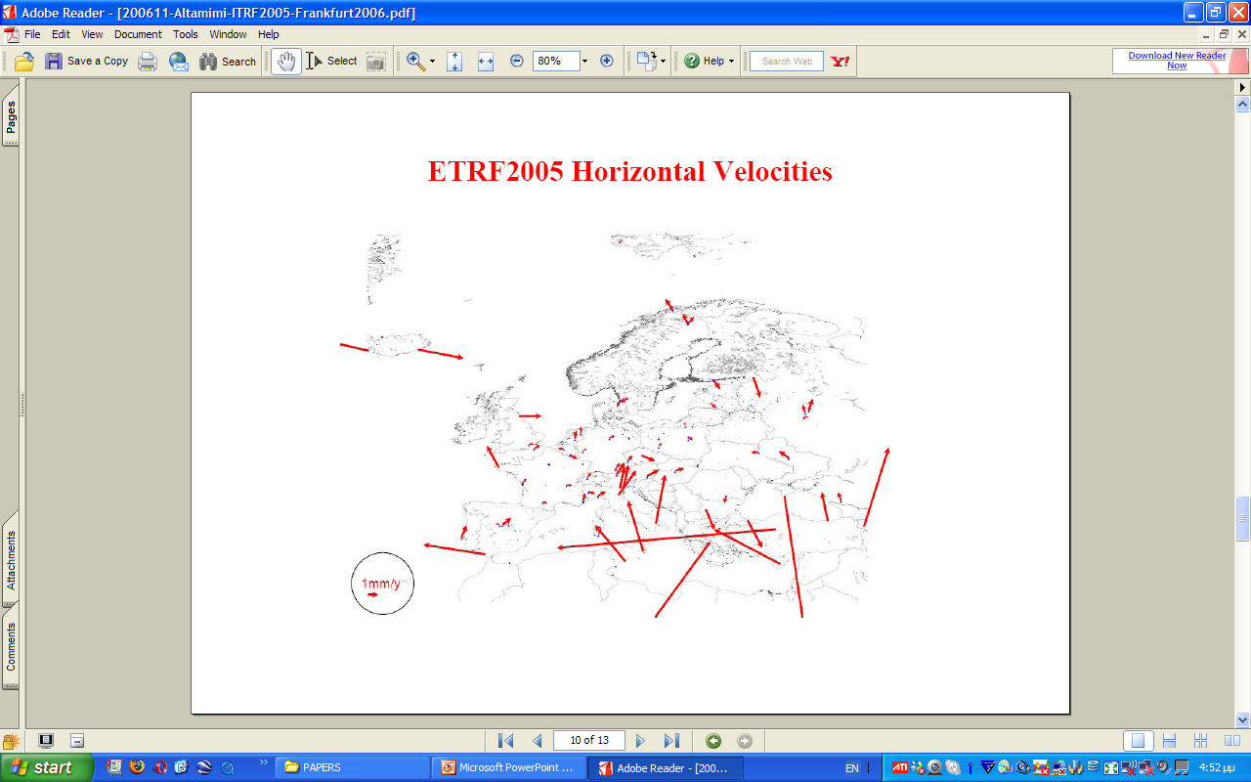Open Search with binoculars icon
This screenshot has height=782, width=1251.
click(x=228, y=61)
